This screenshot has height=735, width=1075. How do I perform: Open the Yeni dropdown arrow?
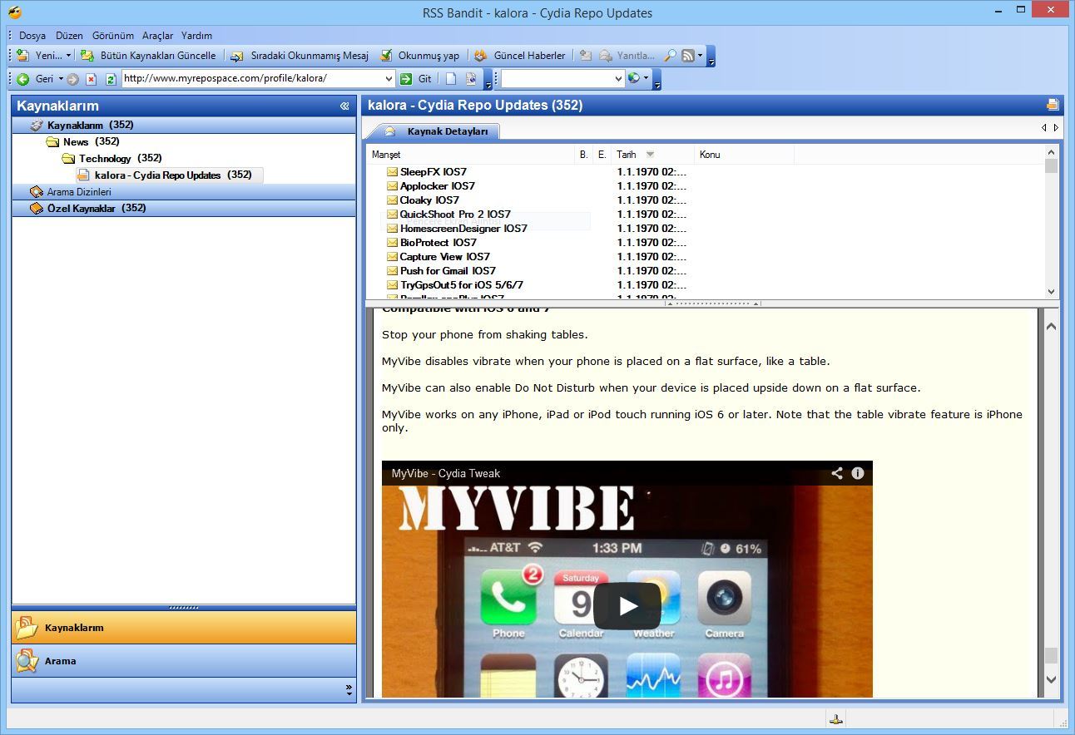(68, 56)
